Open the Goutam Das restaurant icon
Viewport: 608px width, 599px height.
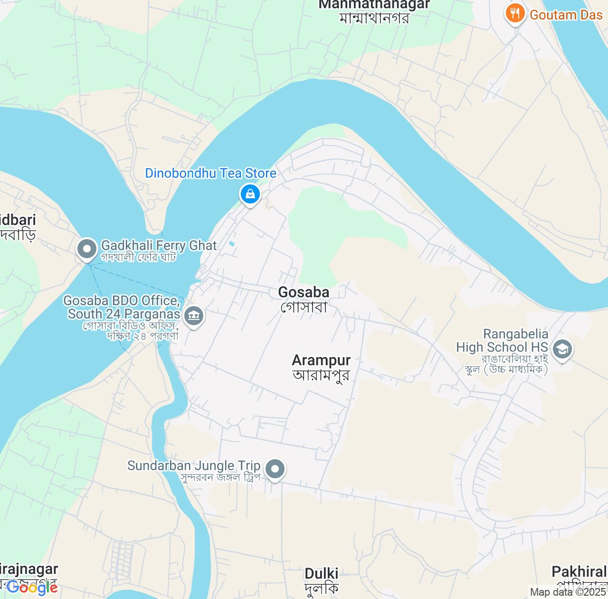pyautogui.click(x=515, y=14)
